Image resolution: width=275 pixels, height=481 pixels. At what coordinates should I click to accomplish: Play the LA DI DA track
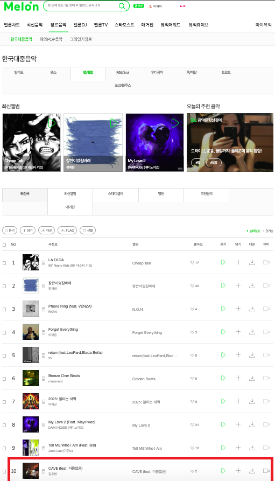(x=223, y=262)
